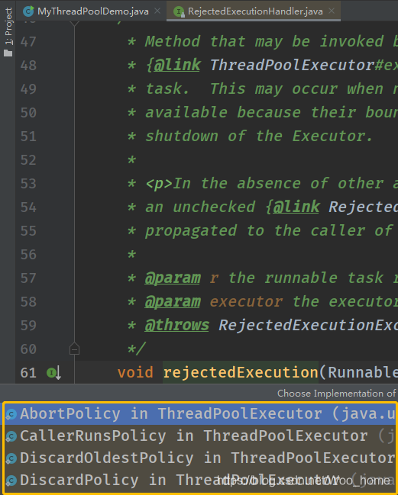Collapse the Javadoc comment fold at line 60
Viewport: 398px width, 495px height.
[74, 349]
